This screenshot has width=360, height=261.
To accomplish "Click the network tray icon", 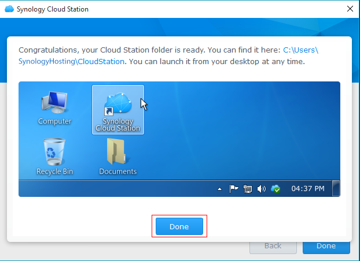I will (248, 189).
